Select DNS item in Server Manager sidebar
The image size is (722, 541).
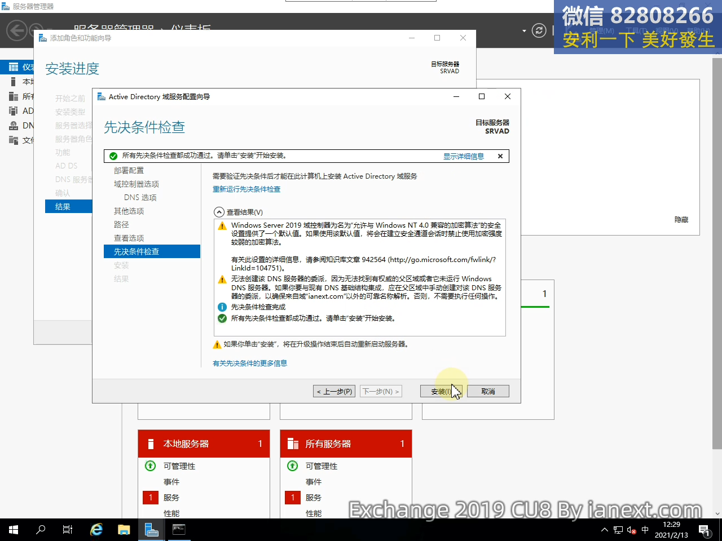(x=17, y=125)
